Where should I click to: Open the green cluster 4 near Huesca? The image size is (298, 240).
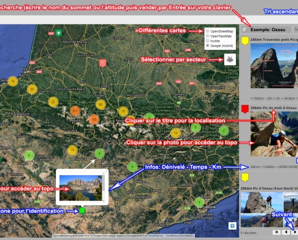[x=99, y=154]
